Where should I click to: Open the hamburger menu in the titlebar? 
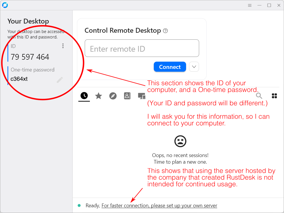tap(249, 5)
